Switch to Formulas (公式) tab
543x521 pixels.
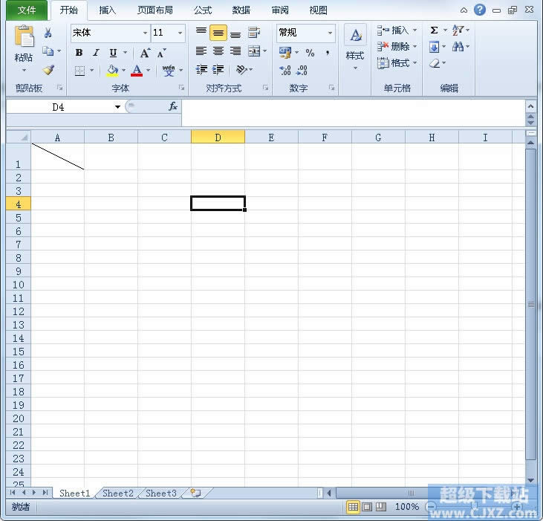(x=203, y=10)
